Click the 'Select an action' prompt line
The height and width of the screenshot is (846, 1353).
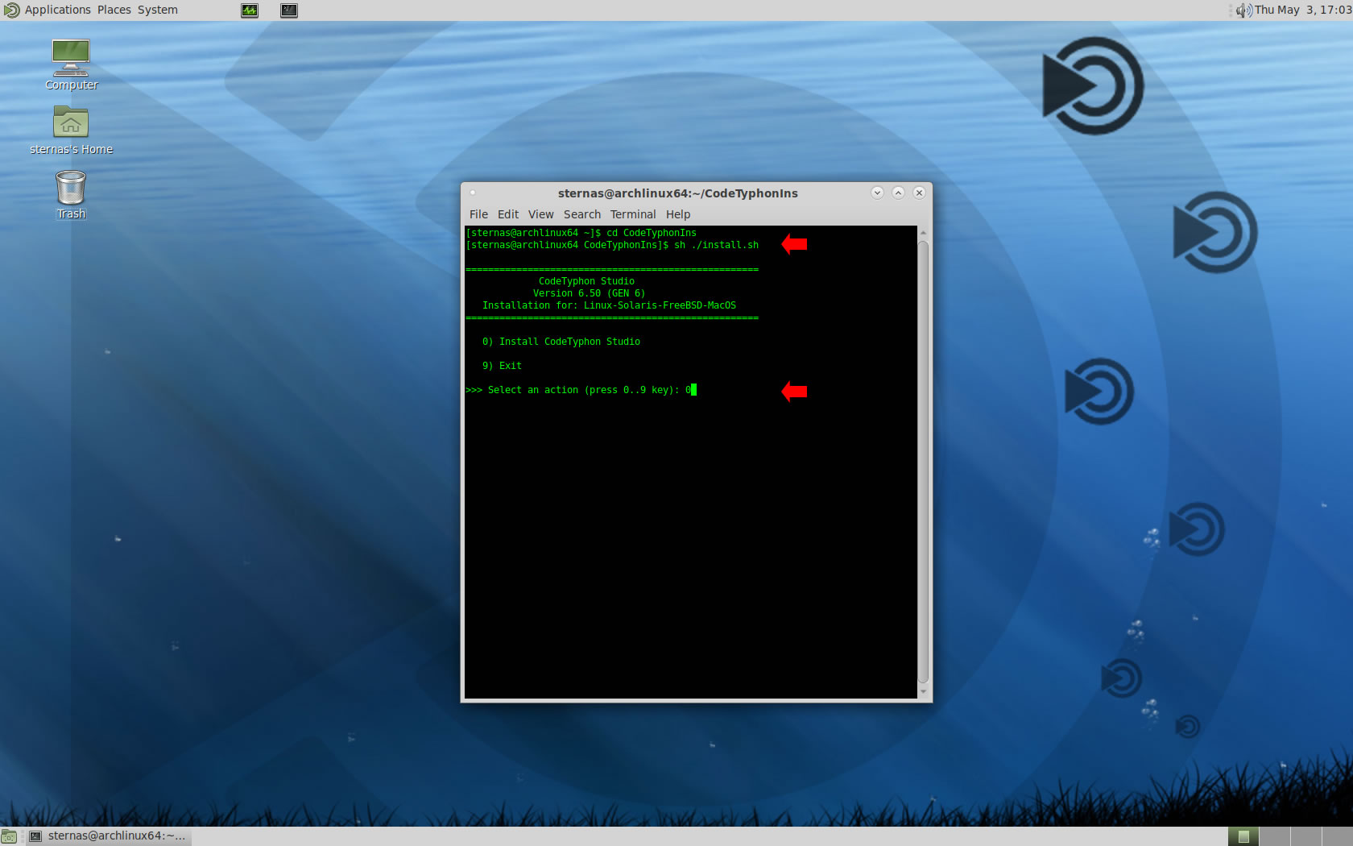(x=581, y=390)
